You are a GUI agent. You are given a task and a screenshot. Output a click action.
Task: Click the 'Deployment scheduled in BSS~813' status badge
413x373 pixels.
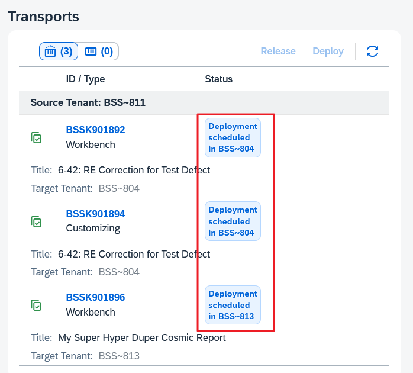(x=233, y=305)
